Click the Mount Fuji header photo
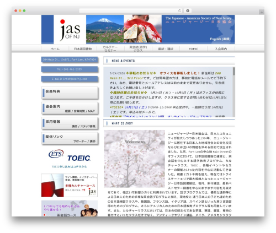The image size is (276, 233). coord(105,29)
